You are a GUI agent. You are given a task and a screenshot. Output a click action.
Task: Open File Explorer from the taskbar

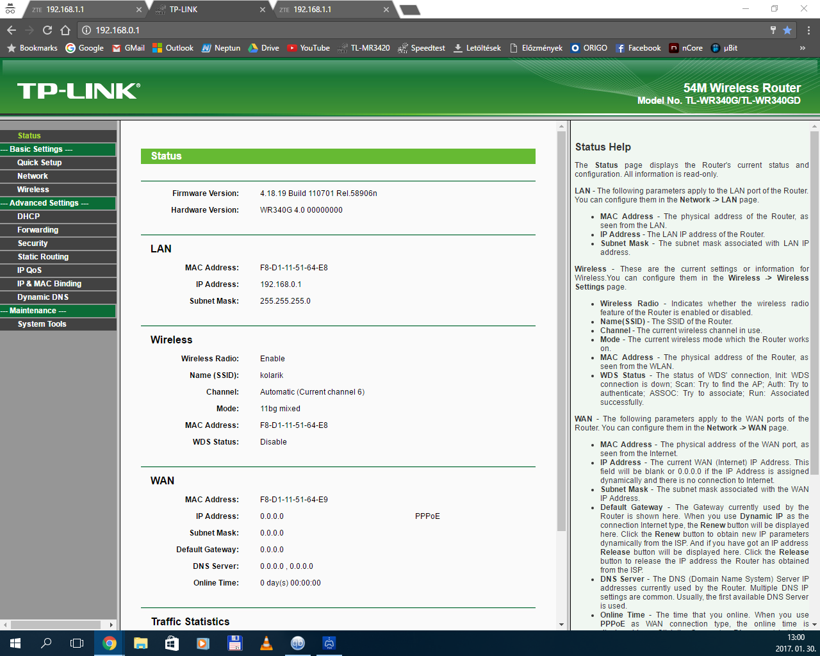tap(141, 643)
